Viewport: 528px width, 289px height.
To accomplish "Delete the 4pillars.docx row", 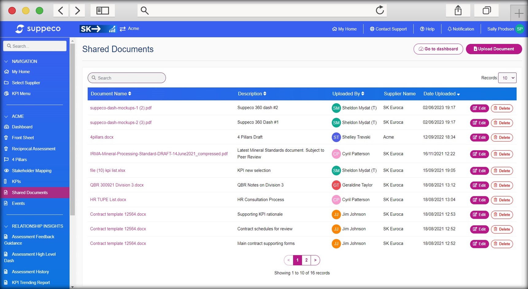I will pos(502,138).
